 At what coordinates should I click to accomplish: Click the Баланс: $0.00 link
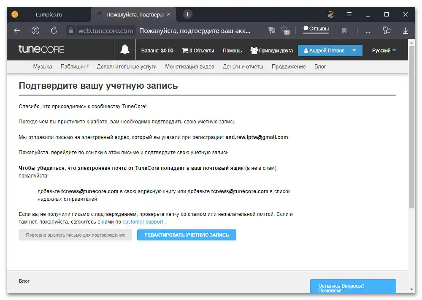(157, 51)
